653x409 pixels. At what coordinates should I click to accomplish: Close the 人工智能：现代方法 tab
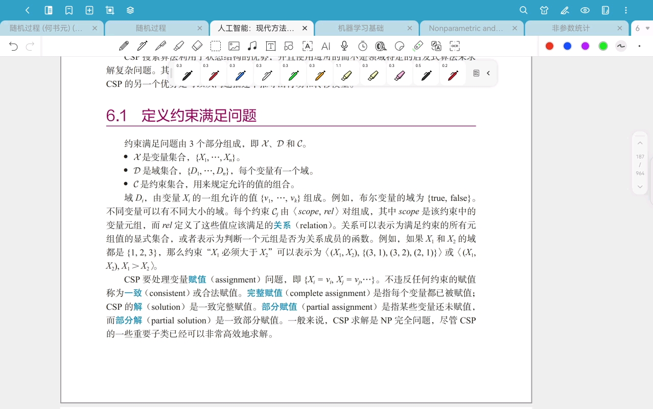coord(305,28)
